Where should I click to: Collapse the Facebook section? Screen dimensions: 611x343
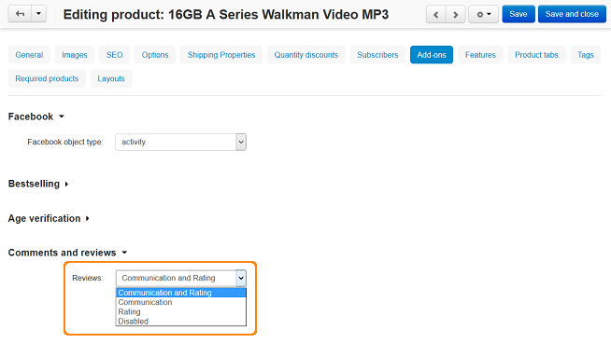[x=36, y=117]
